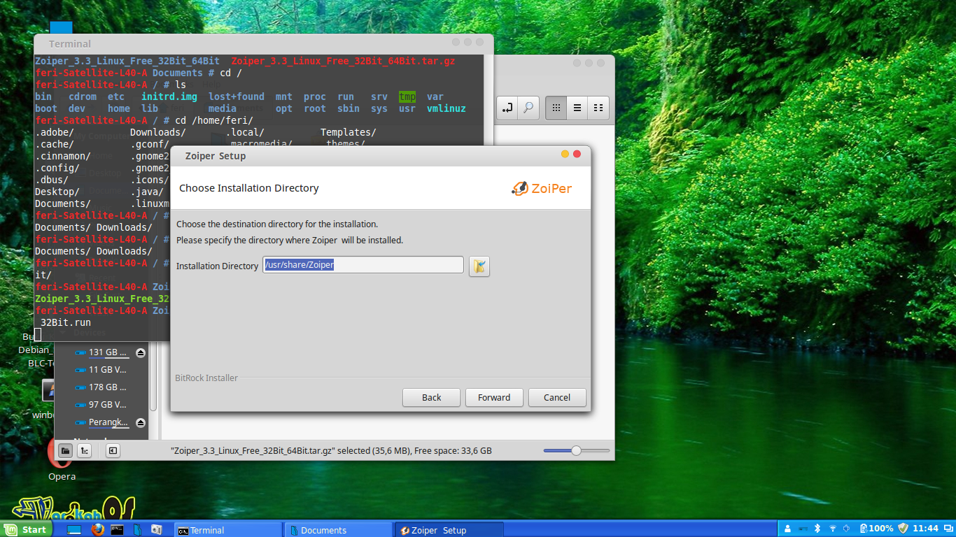Launch Firefox from the taskbar
Screen dimensions: 956x537
tap(97, 529)
